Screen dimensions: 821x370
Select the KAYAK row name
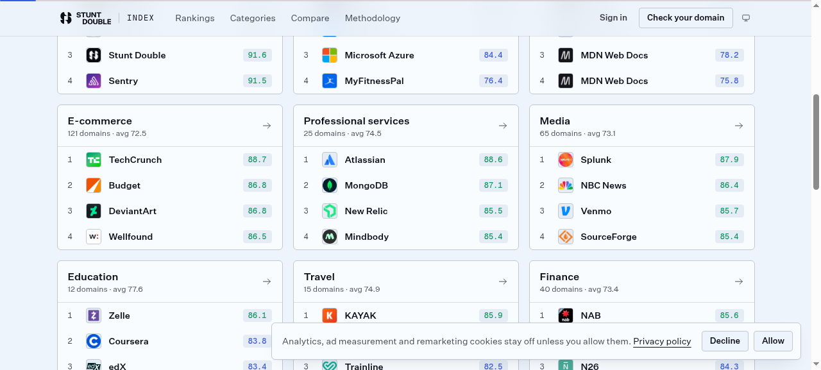point(360,315)
